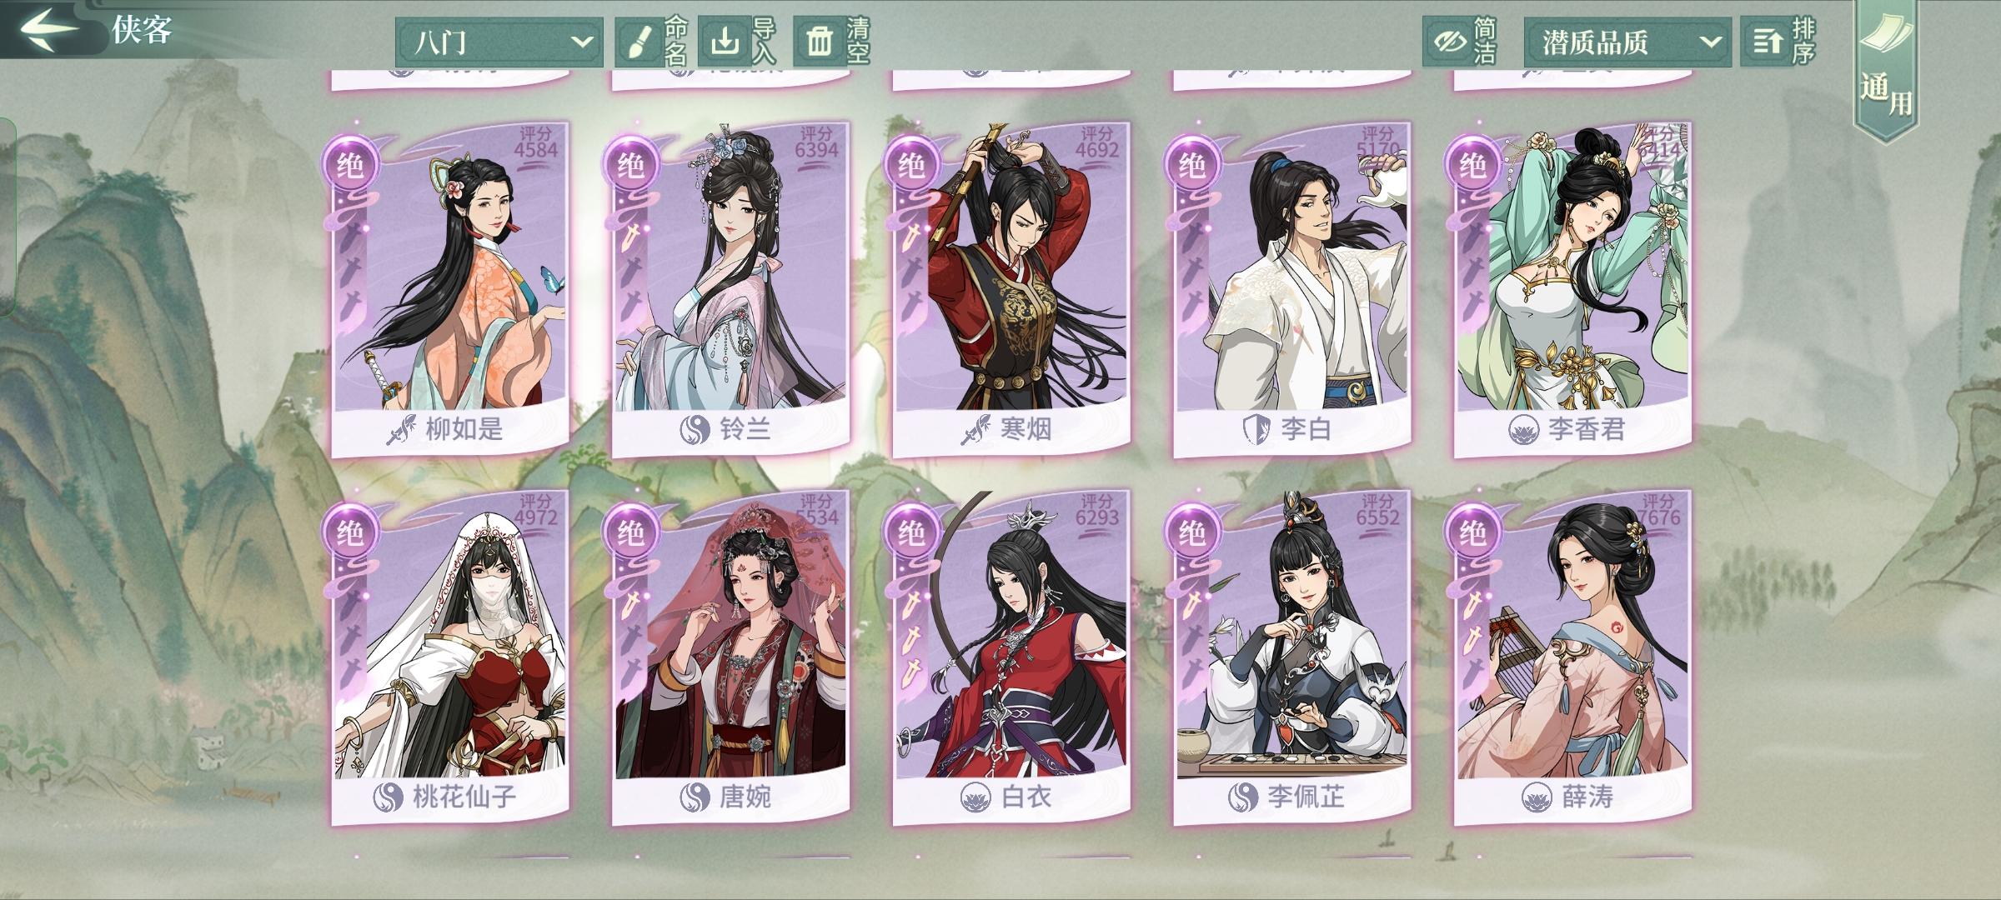Viewport: 2001px width, 900px height.
Task: Click the 唐婉 name label
Action: click(x=745, y=798)
